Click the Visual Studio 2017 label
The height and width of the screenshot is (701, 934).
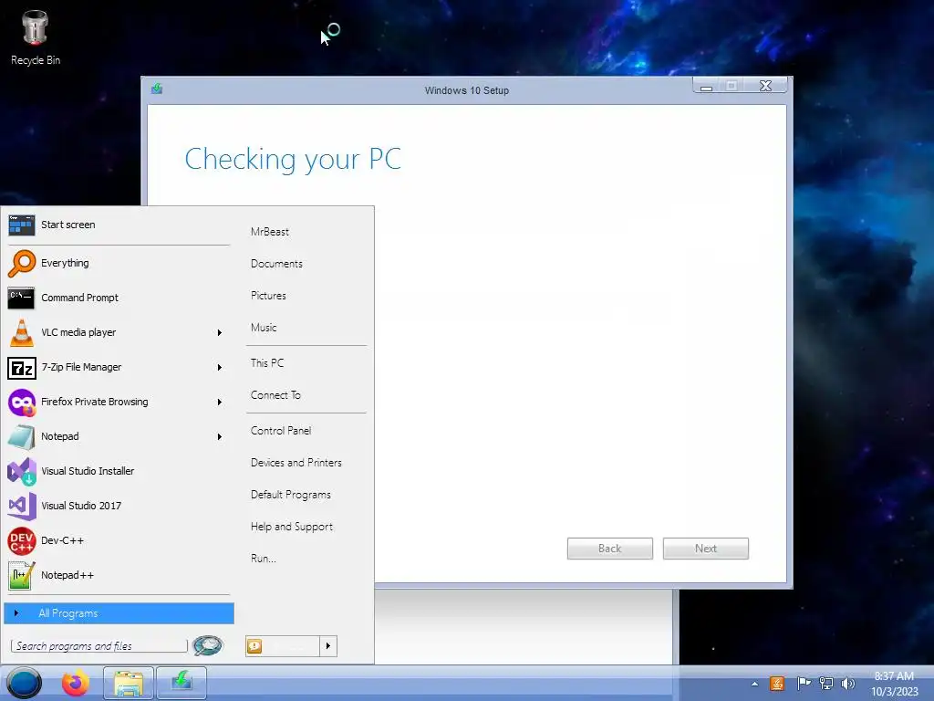click(81, 506)
